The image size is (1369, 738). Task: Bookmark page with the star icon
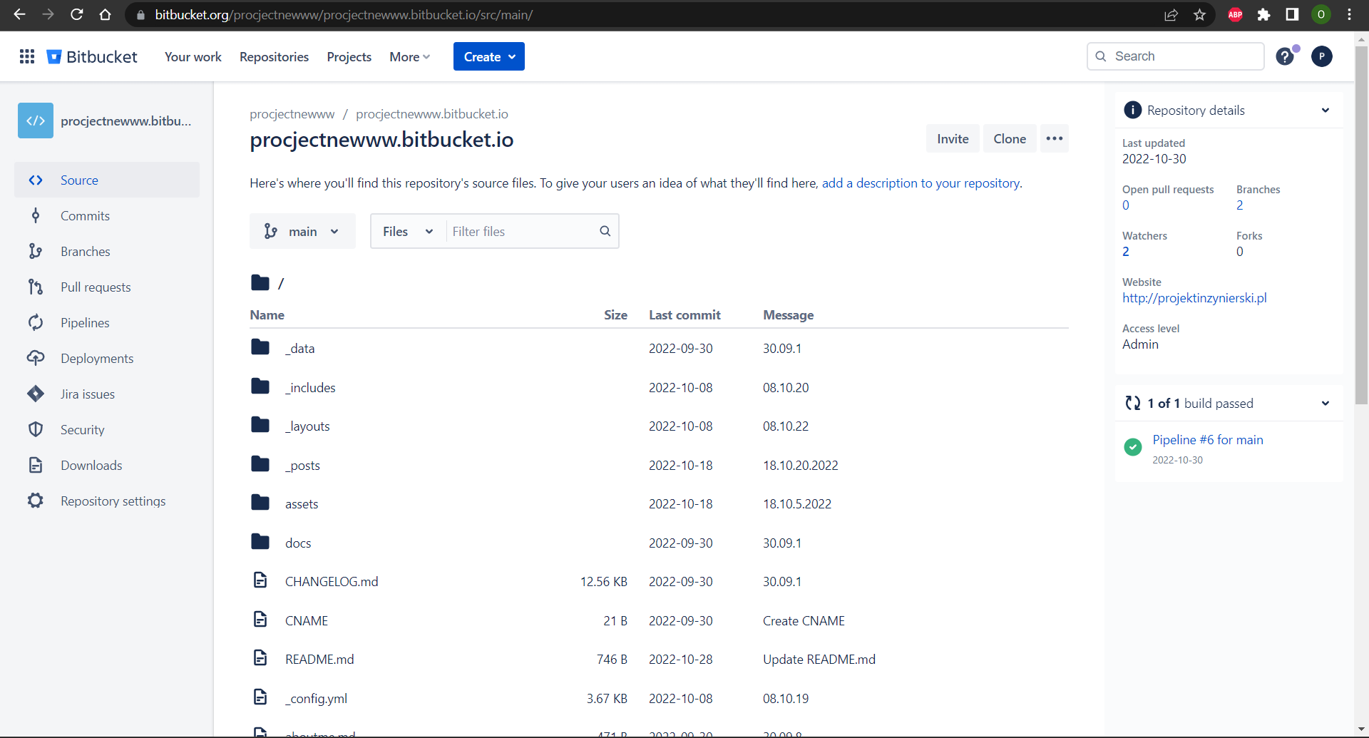pyautogui.click(x=1200, y=15)
